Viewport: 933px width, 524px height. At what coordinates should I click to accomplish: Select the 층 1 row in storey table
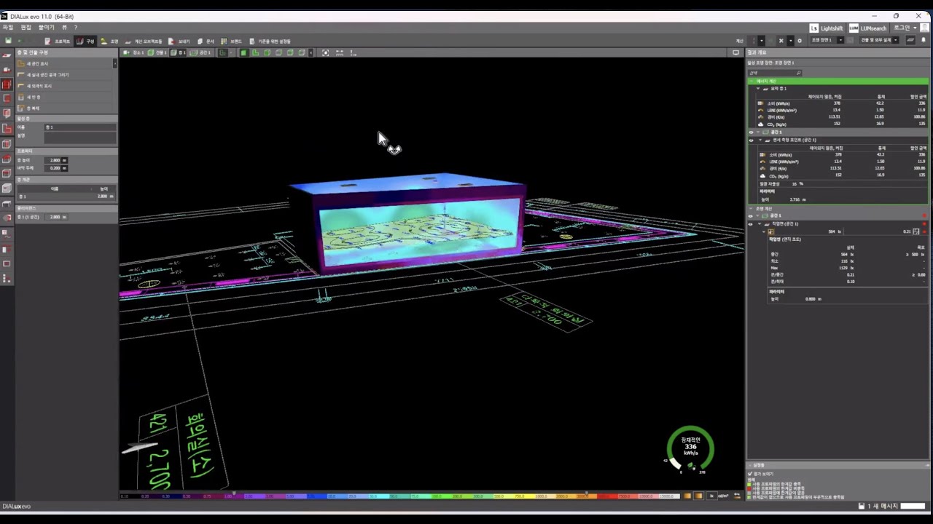coord(66,196)
